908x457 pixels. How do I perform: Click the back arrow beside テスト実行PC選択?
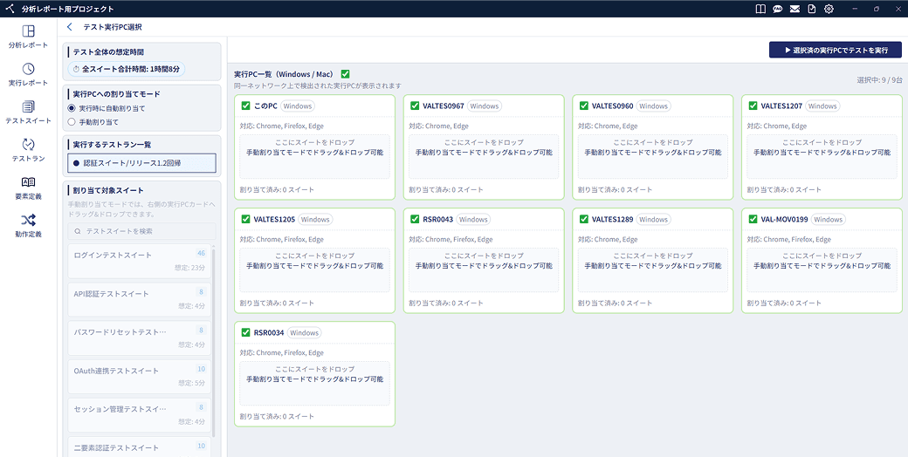click(x=70, y=27)
